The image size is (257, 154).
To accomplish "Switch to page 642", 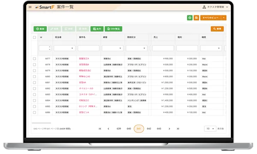I will click(149, 129).
